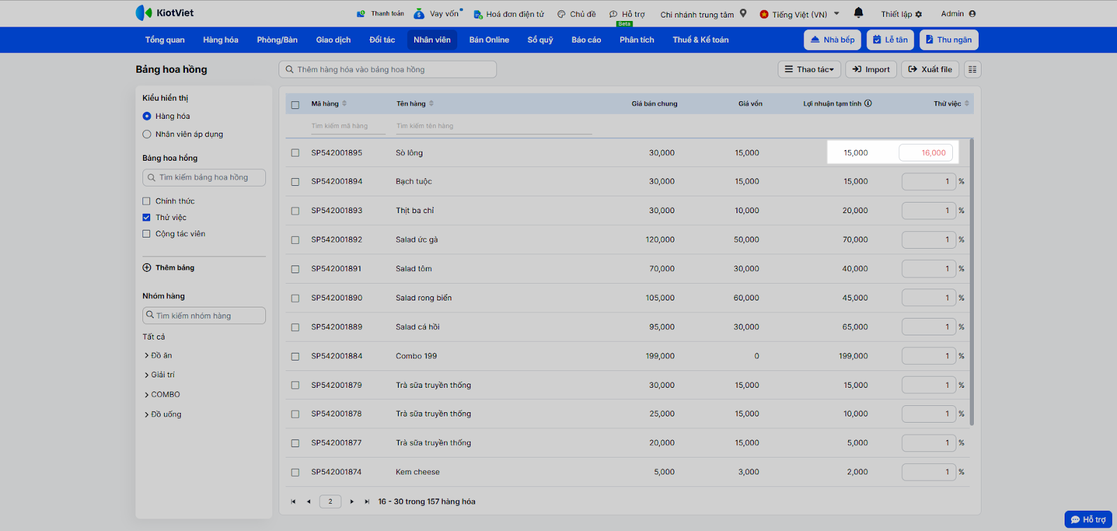The image size is (1117, 531).
Task: Click the notification bell icon
Action: [x=859, y=13]
